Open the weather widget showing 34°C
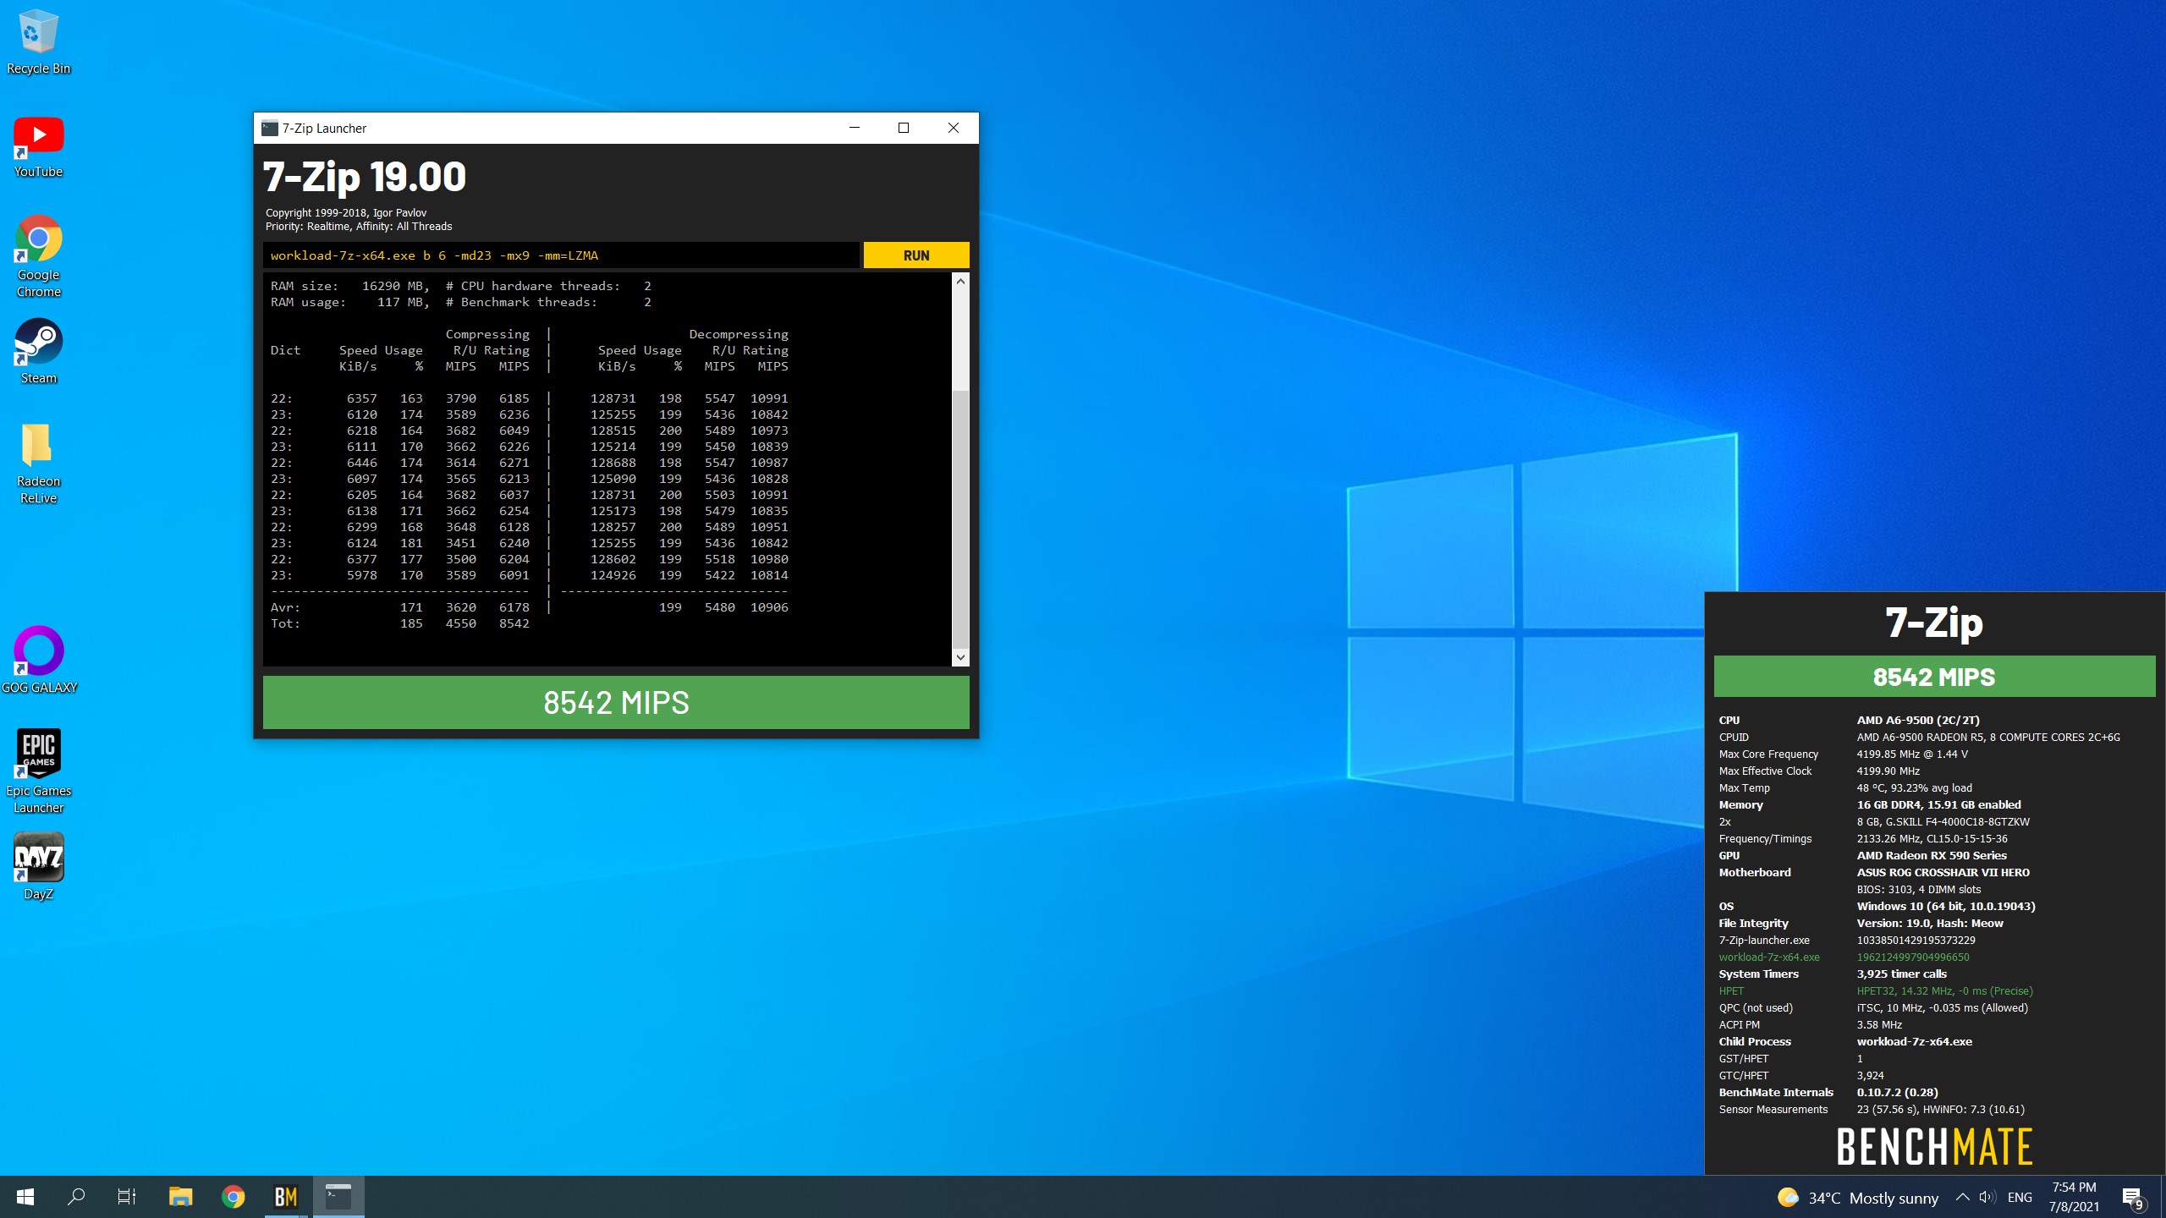2166x1218 pixels. coord(1857,1198)
